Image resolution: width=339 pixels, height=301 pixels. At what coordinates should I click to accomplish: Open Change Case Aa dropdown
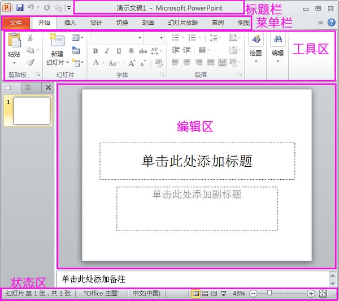[114, 63]
